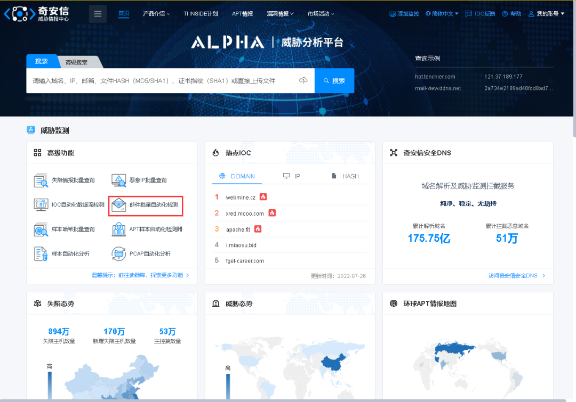Click example query mail-view.ddns.net

(437, 88)
